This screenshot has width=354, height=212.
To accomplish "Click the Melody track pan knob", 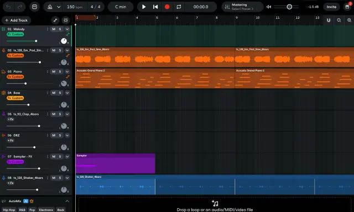I will pos(64,41).
